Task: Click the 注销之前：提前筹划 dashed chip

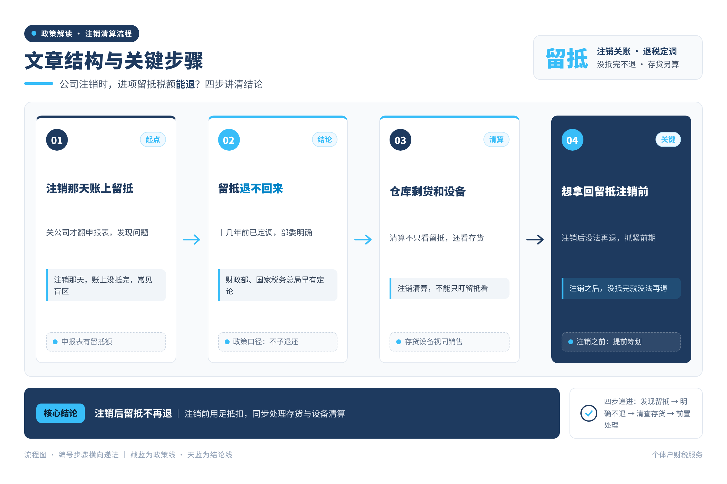Action: 621,342
